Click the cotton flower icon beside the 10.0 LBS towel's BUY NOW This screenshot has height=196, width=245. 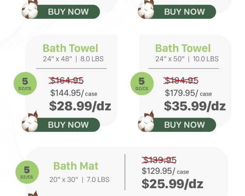(x=146, y=122)
